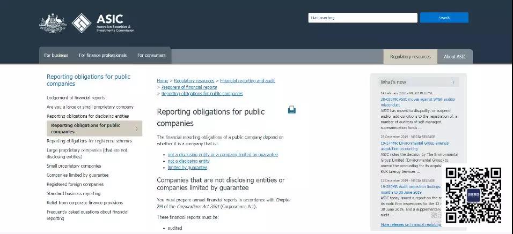Focus the Start searching input field
Image resolution: width=513 pixels, height=234 pixels.
[362, 18]
